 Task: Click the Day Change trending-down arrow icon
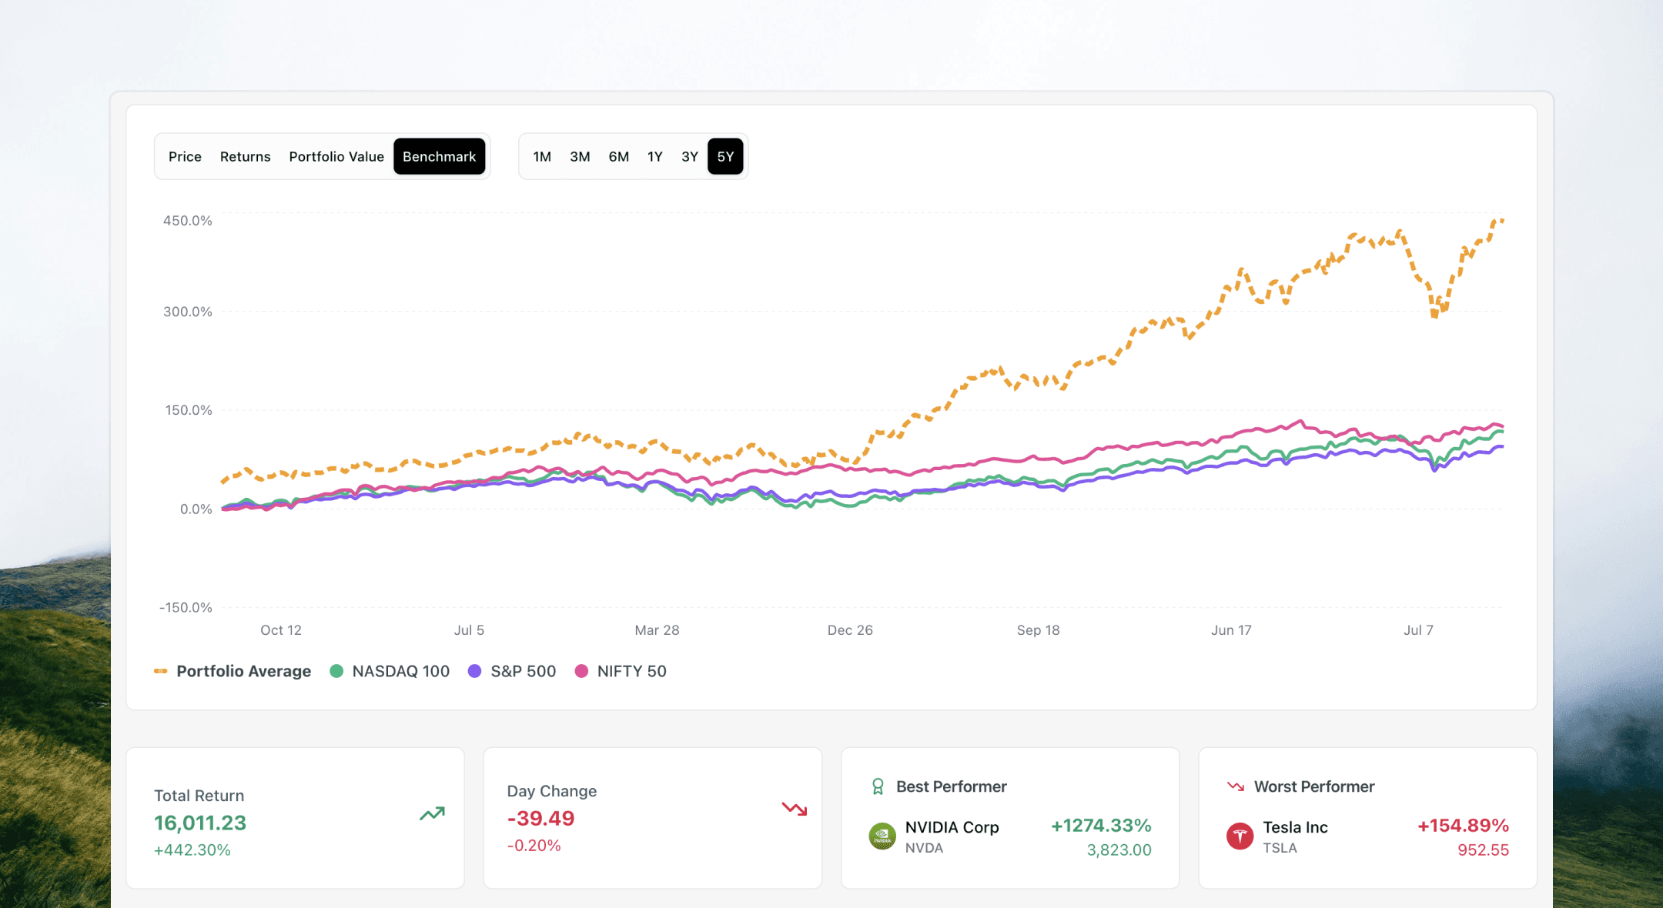point(794,809)
